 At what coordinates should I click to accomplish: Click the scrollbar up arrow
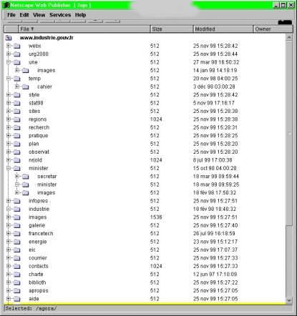point(289,37)
